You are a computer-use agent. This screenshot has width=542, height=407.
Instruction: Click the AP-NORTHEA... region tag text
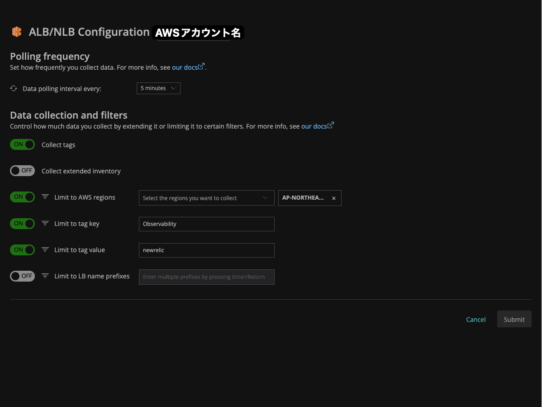303,198
